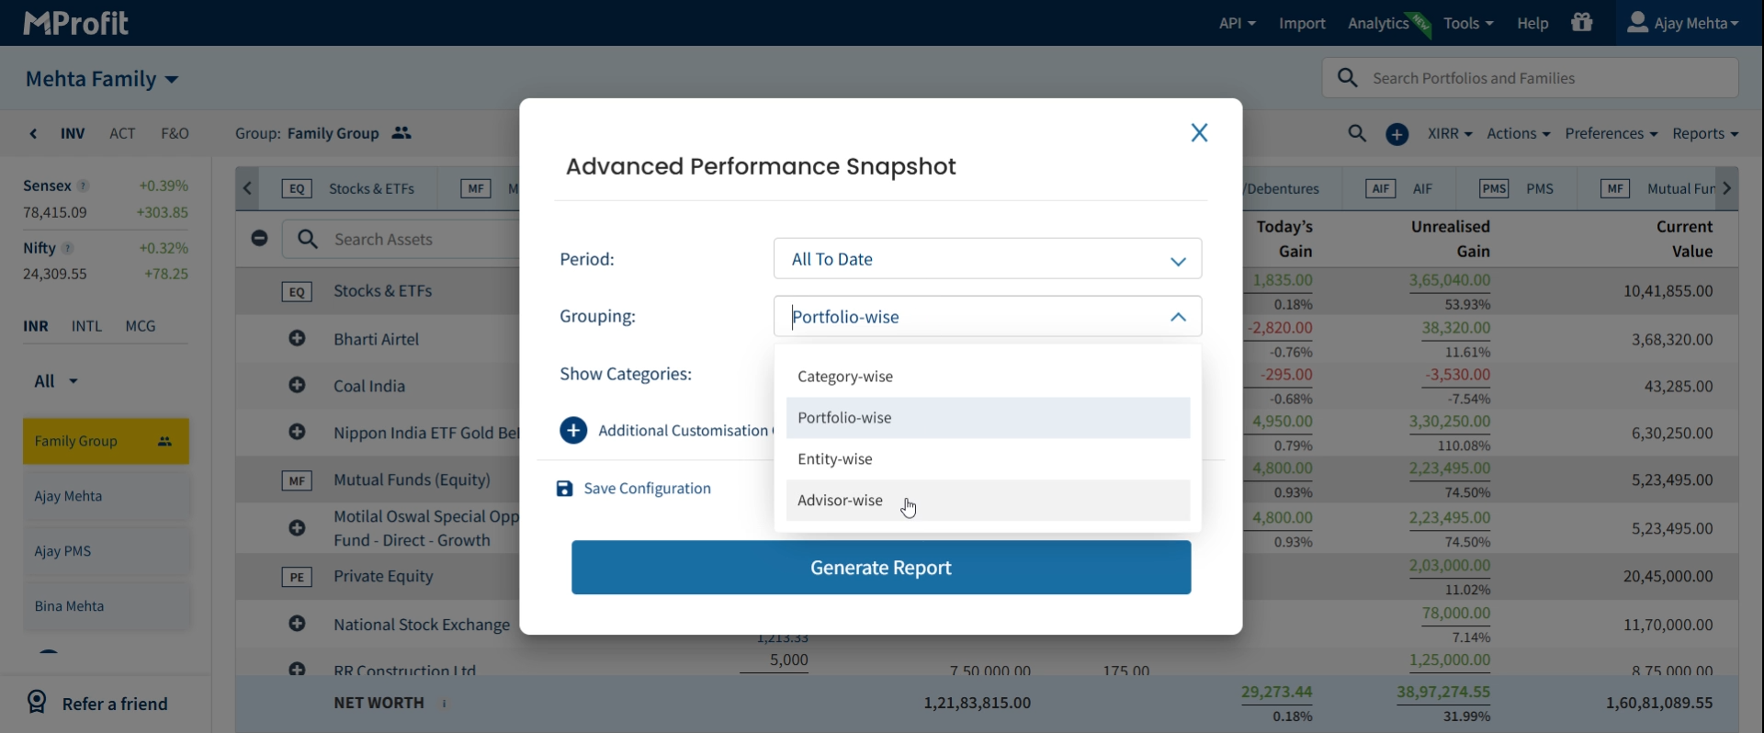1764x733 pixels.
Task: Click the AIF badge icon in category tabs
Action: click(1381, 189)
